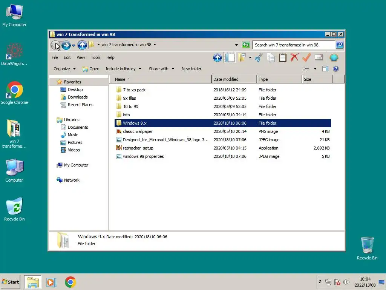Toggle the navigation pane toolbar icon

point(230,58)
